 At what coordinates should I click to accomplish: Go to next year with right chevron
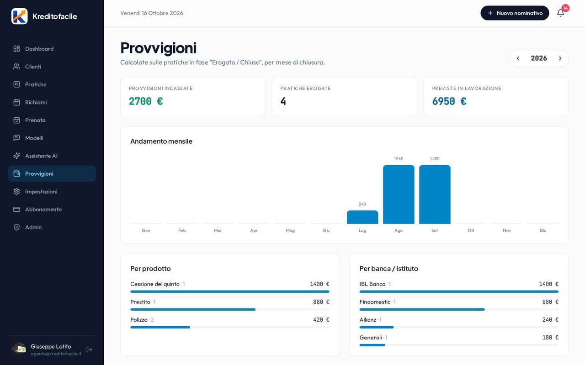[x=560, y=58]
